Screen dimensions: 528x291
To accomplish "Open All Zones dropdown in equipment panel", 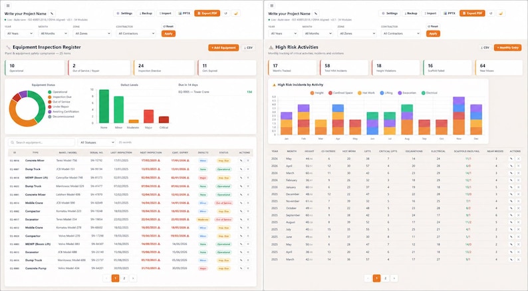I will [92, 33].
